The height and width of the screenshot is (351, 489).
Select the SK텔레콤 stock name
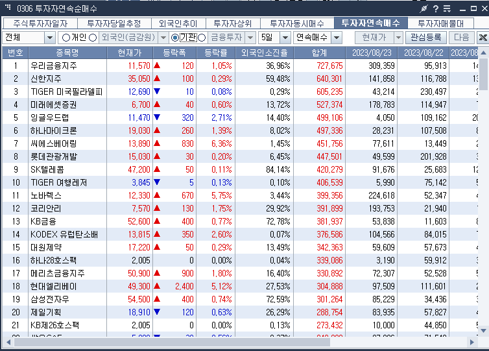click(x=47, y=169)
